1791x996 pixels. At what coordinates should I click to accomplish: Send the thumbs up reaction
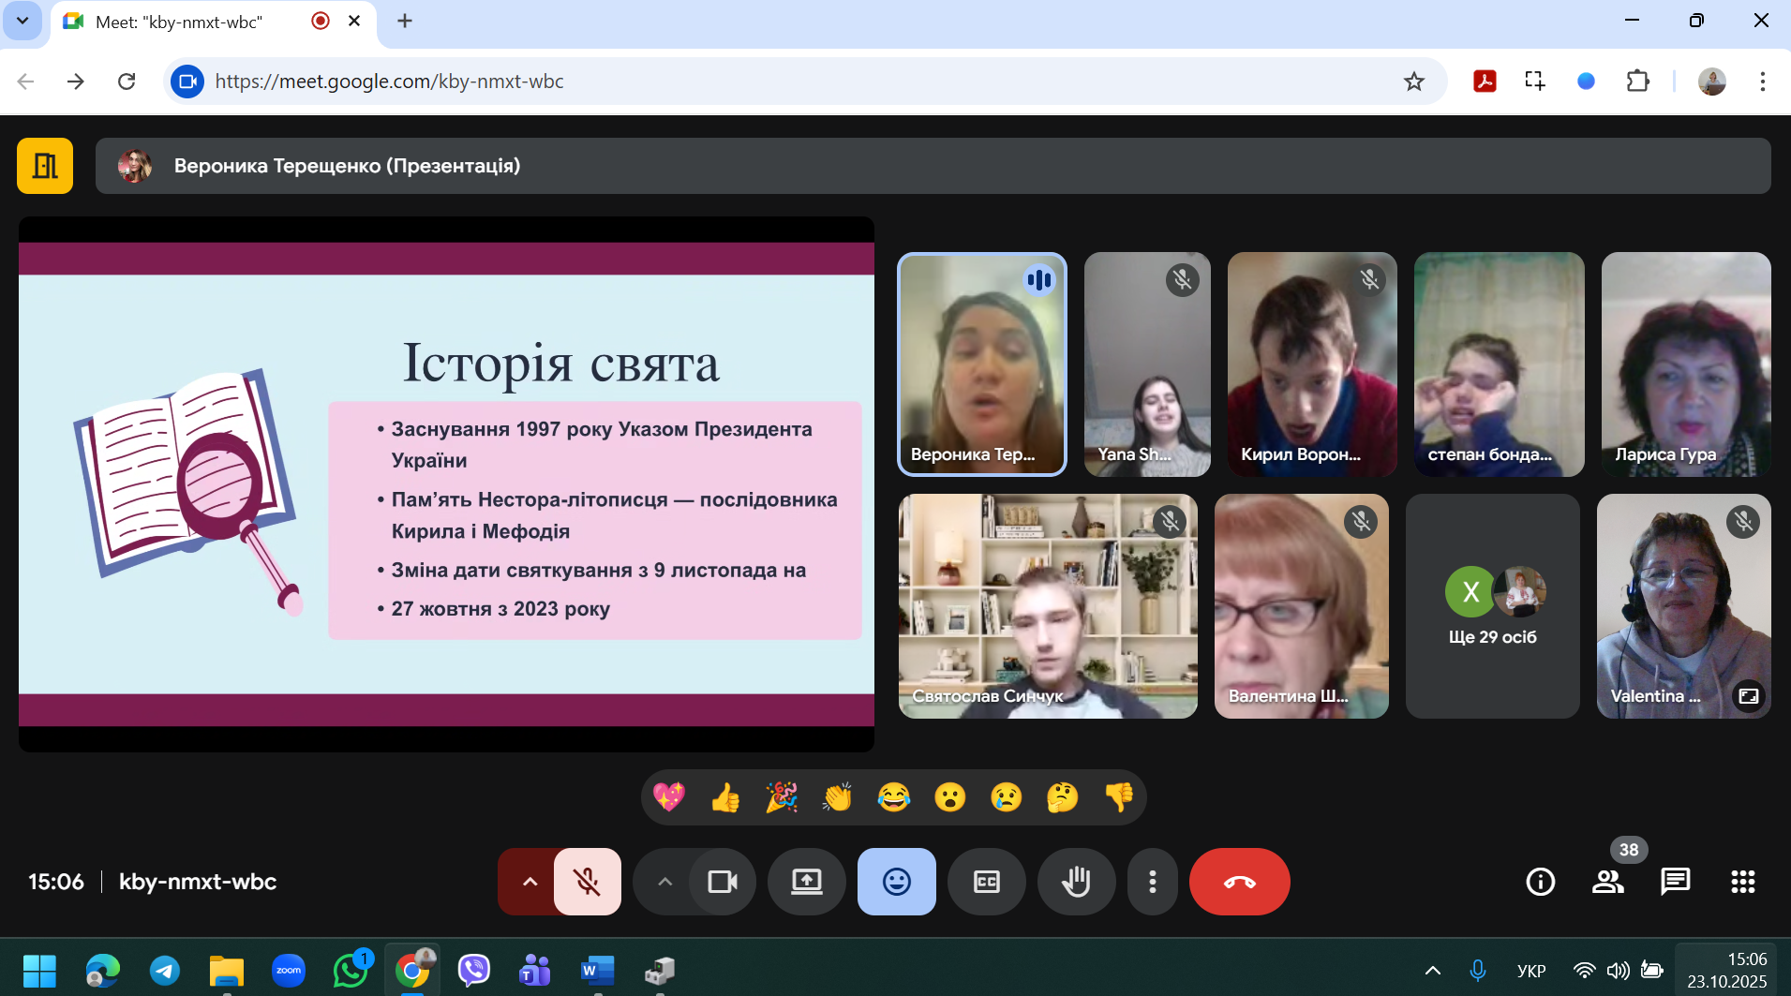click(725, 797)
